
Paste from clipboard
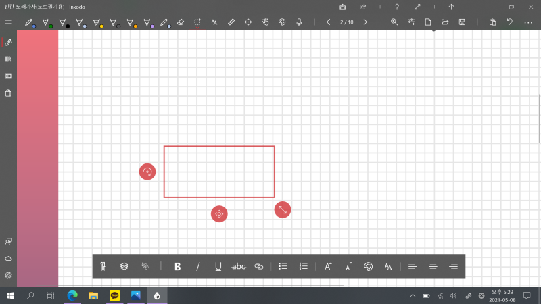tap(493, 22)
